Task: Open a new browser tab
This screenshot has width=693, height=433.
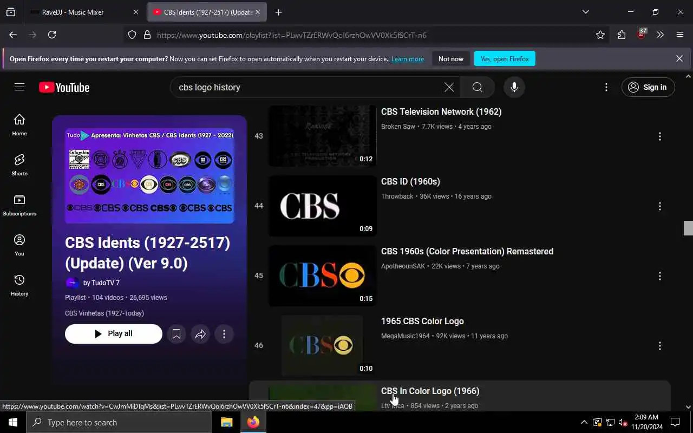Action: pos(278,12)
